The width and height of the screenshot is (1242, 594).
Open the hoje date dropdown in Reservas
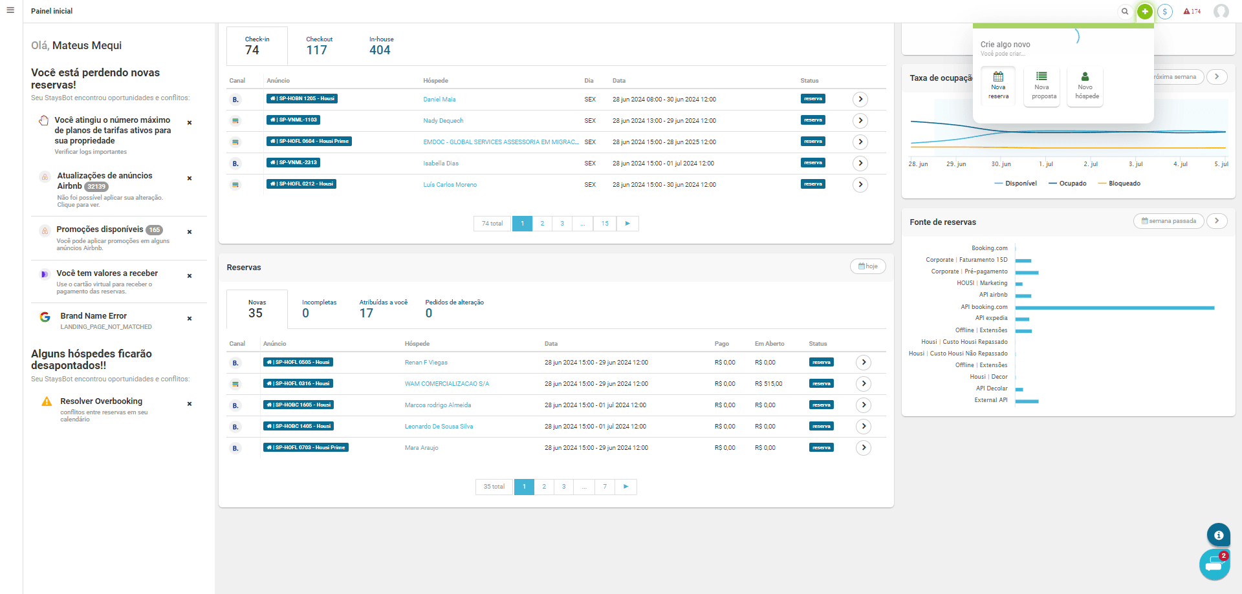click(868, 266)
